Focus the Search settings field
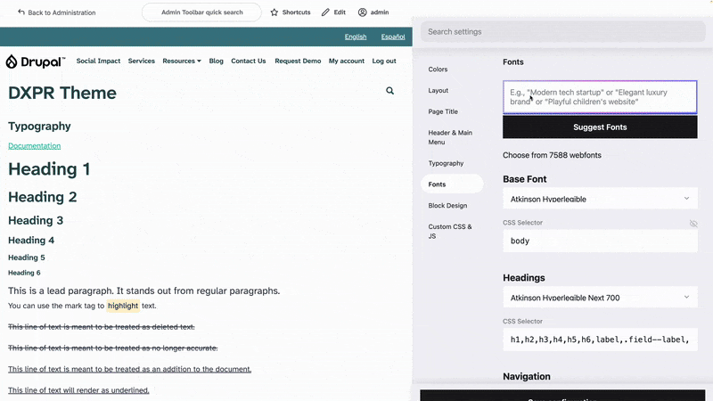Screen dimensions: 713x401 [563, 32]
